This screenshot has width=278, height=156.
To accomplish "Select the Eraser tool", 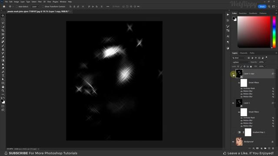I will click(3, 57).
